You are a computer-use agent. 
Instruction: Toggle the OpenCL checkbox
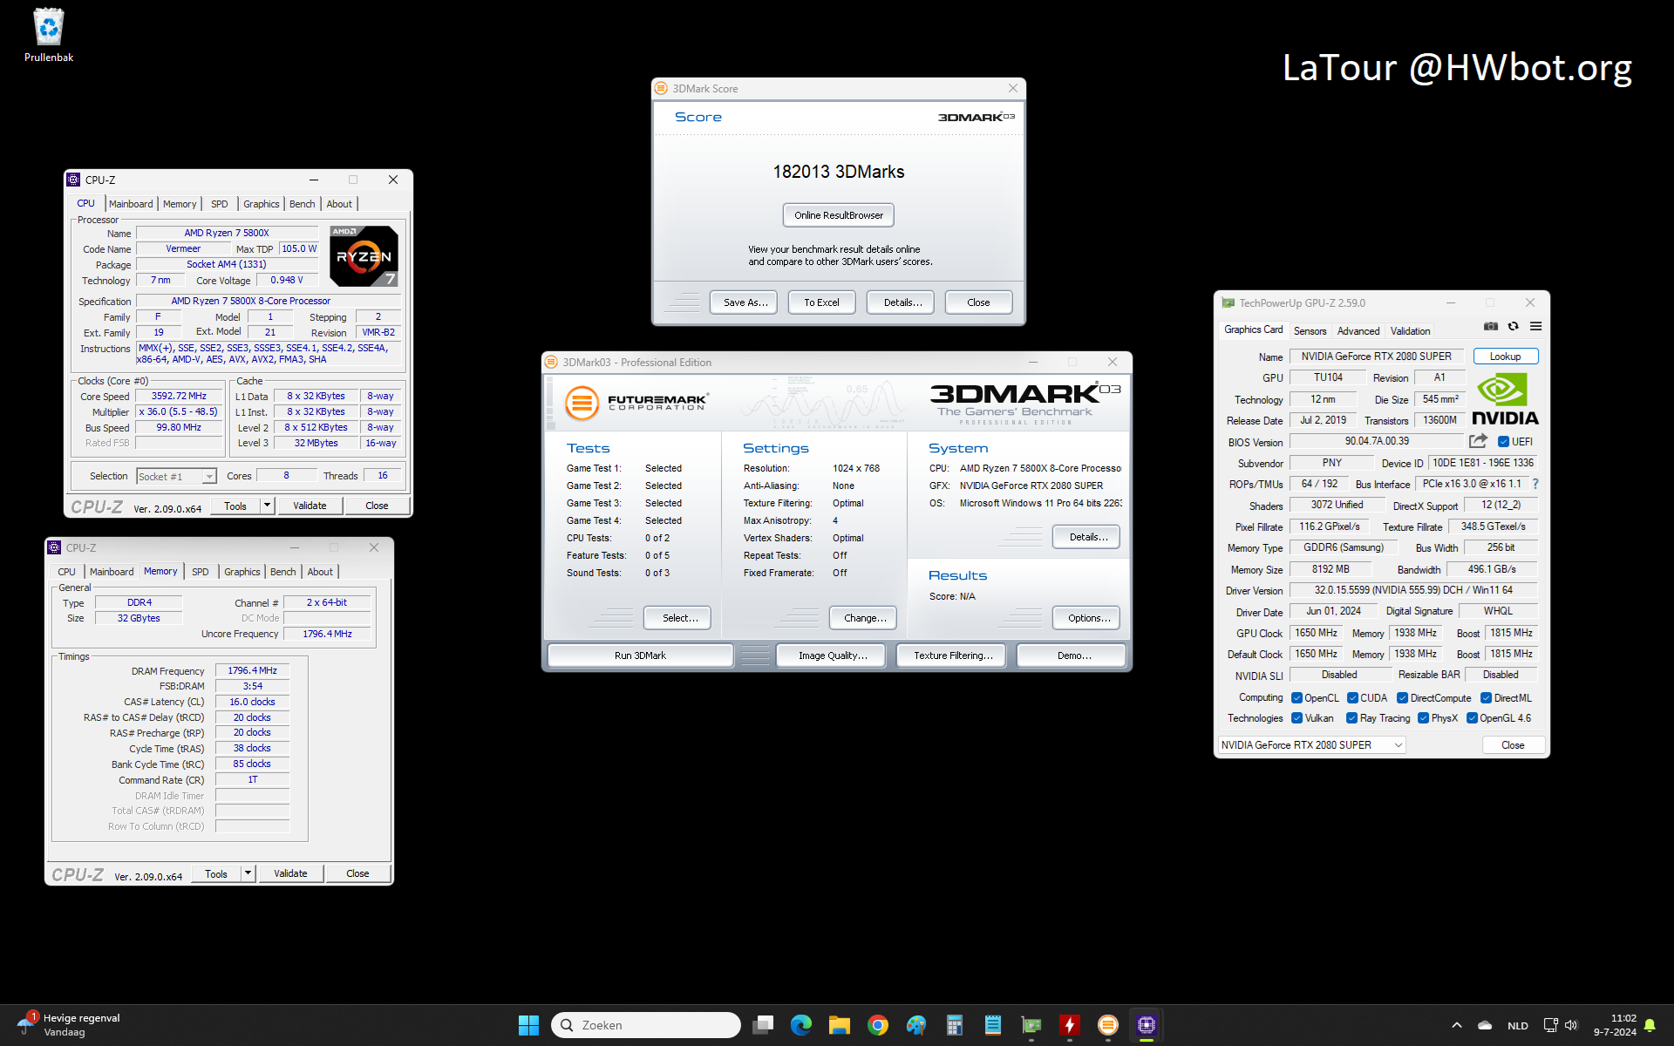(x=1296, y=698)
